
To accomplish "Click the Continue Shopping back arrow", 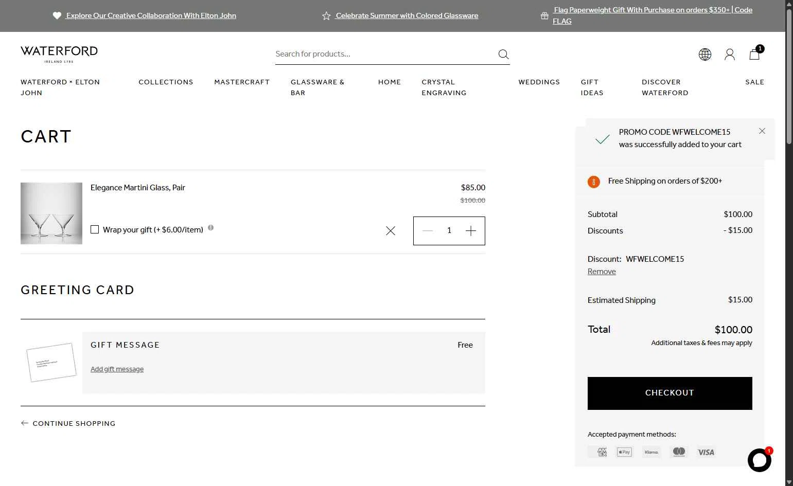I will (25, 423).
